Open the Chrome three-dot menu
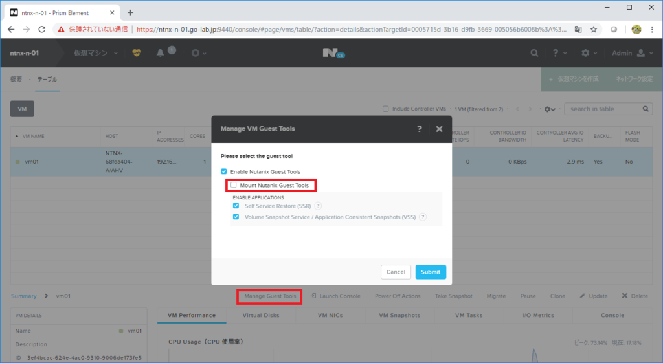The width and height of the screenshot is (663, 363). pyautogui.click(x=653, y=29)
